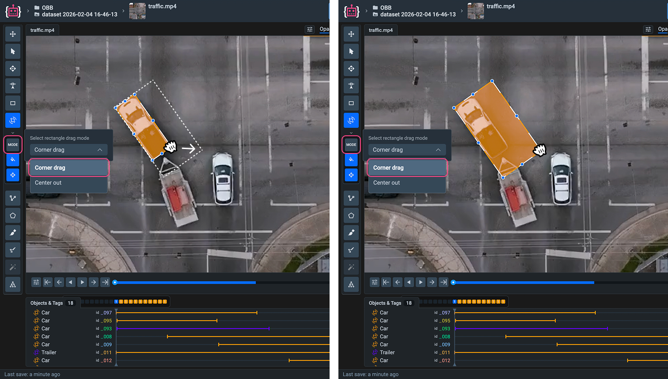Switch to traffic.mp4 tab in right panel
Viewport: 668px width, 379px height.
click(x=380, y=30)
